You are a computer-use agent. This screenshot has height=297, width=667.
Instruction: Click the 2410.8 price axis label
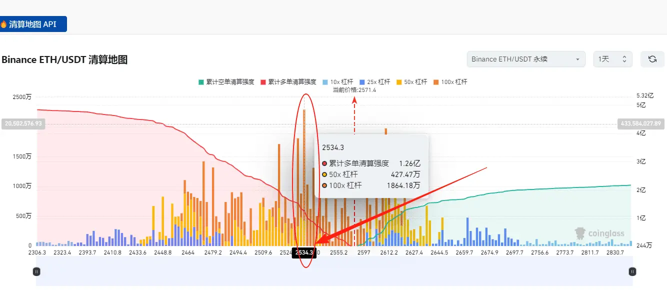tap(112, 252)
